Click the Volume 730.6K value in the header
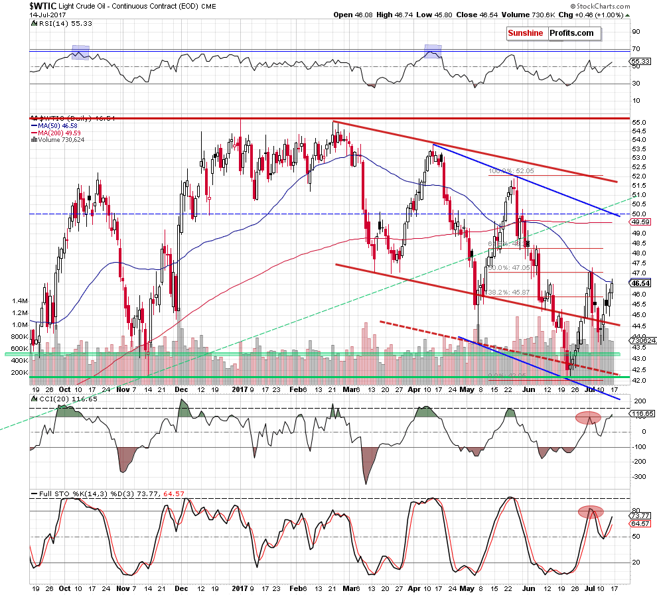Viewport: 657px width, 595px height. coord(528,15)
